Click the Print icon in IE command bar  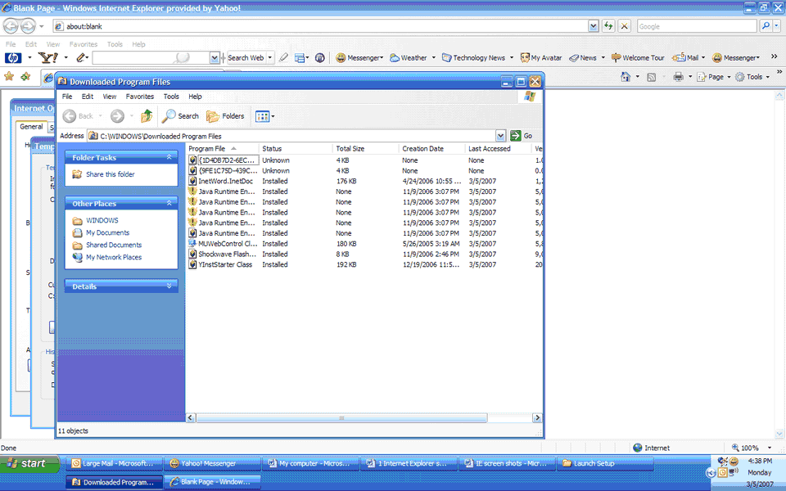[x=678, y=77]
